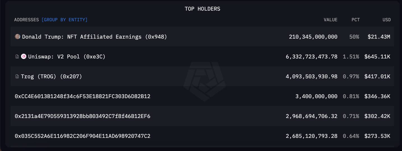Click the Arkham watermark logo
The image size is (402, 151).
click(204, 81)
